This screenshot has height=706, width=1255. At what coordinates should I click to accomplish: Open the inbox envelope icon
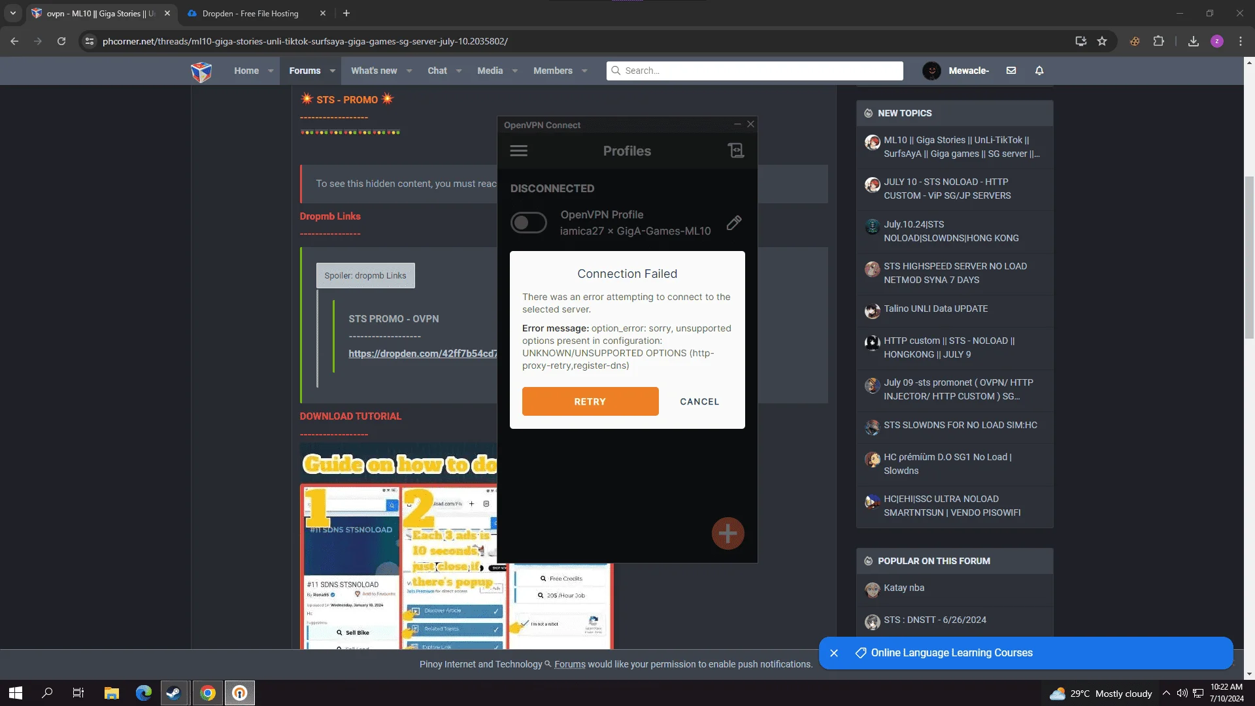click(x=1011, y=71)
